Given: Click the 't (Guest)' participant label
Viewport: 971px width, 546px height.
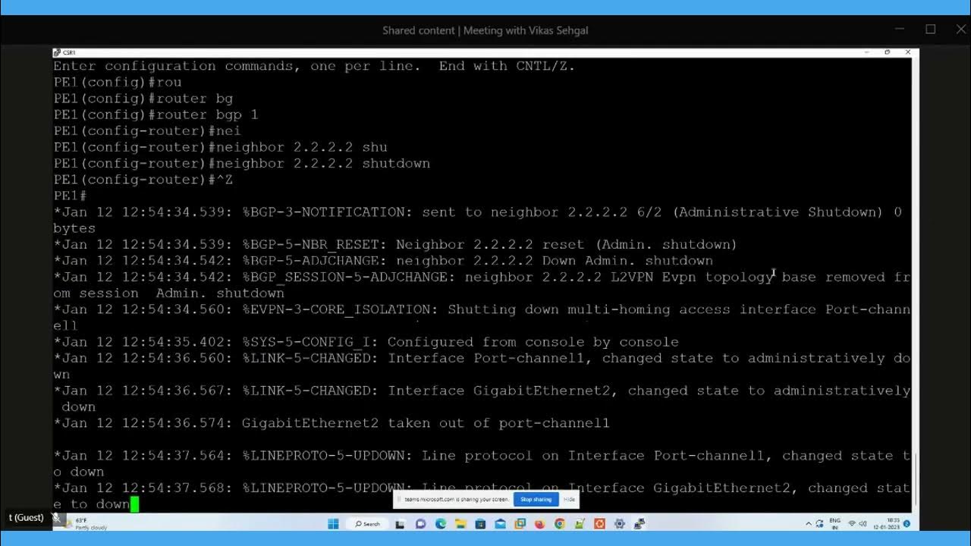Looking at the screenshot, I should point(26,517).
